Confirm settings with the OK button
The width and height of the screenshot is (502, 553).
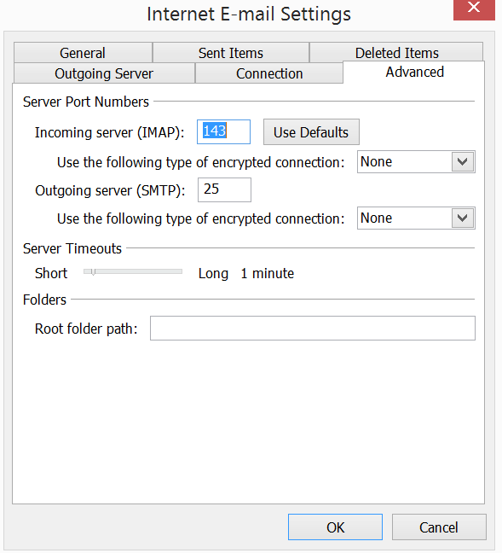point(335,527)
